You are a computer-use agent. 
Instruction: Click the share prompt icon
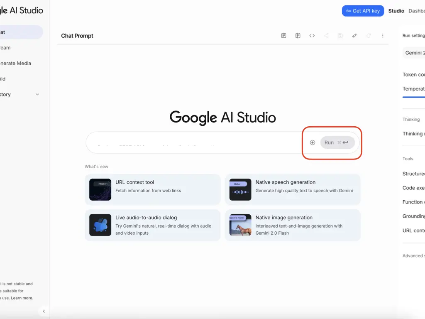coord(326,36)
